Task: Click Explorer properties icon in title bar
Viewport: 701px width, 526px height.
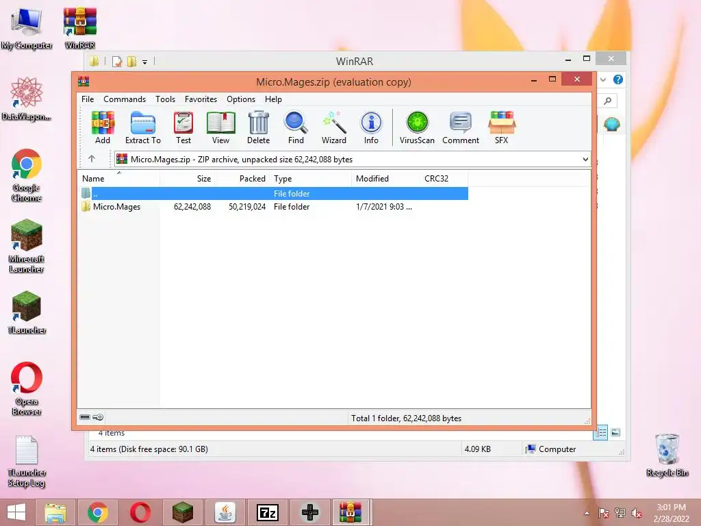Action: tap(116, 61)
